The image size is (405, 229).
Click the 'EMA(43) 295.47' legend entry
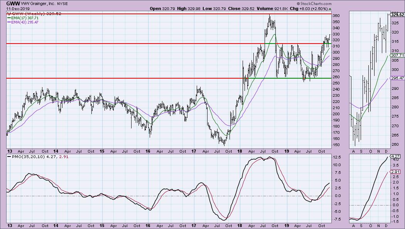coord(23,22)
